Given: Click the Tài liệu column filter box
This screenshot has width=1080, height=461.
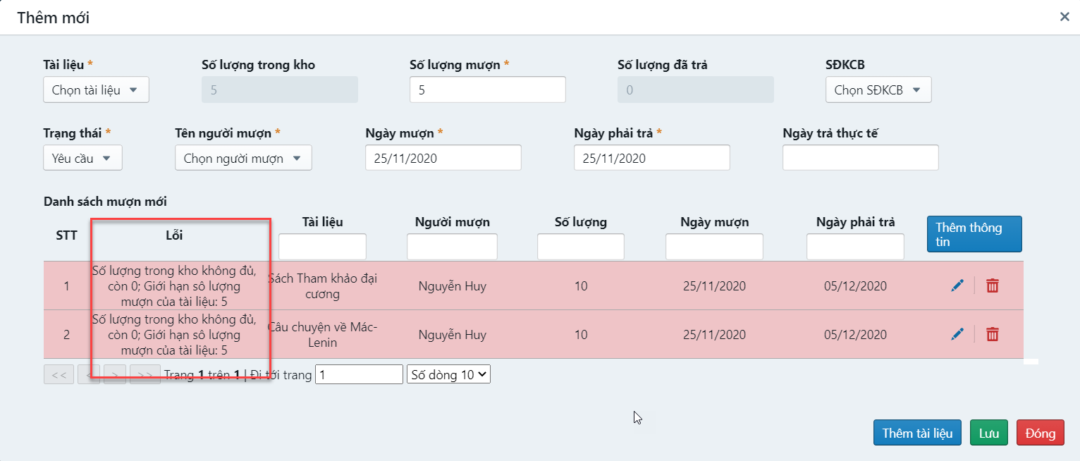Looking at the screenshot, I should 322,247.
